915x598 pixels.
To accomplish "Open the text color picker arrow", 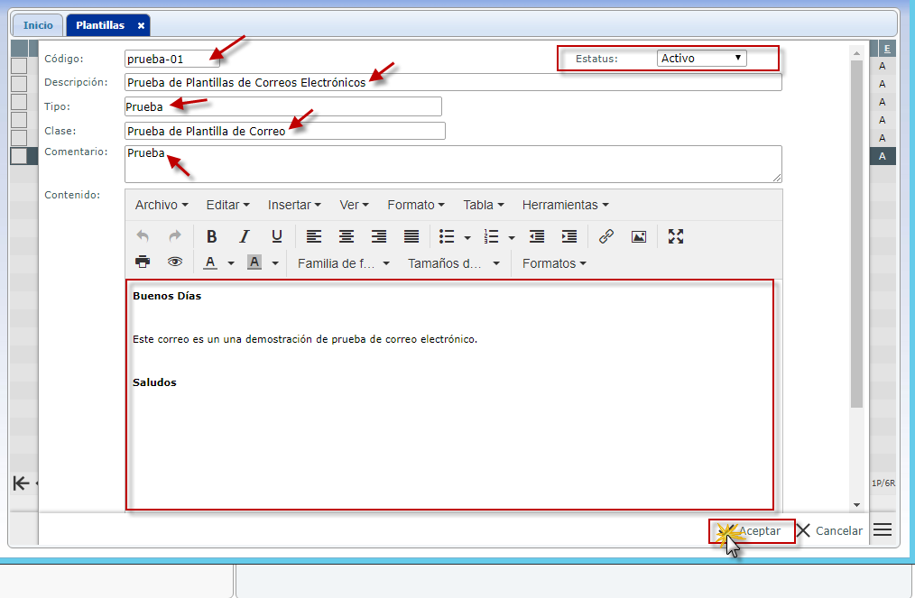I will 231,263.
